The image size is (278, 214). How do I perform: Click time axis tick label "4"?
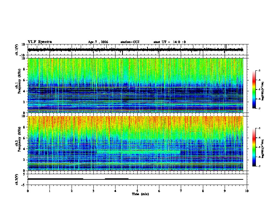coord(115,191)
